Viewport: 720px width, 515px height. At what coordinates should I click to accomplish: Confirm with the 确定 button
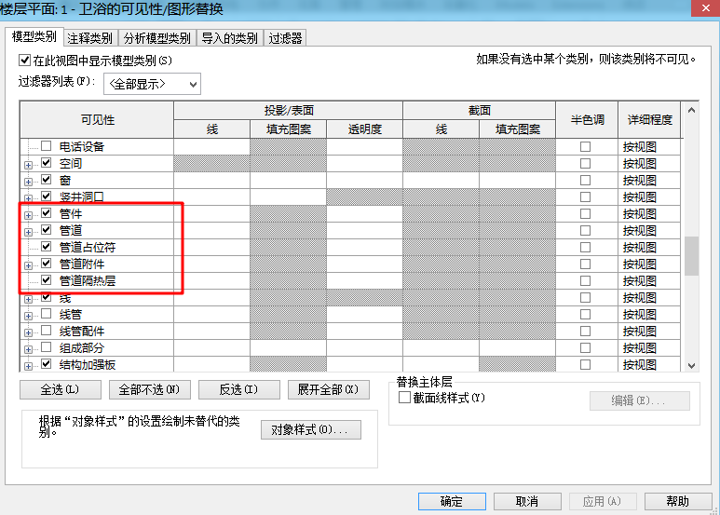[452, 501]
